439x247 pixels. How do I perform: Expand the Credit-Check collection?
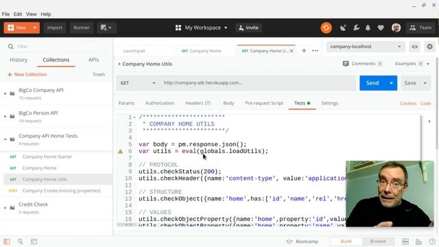(5, 208)
